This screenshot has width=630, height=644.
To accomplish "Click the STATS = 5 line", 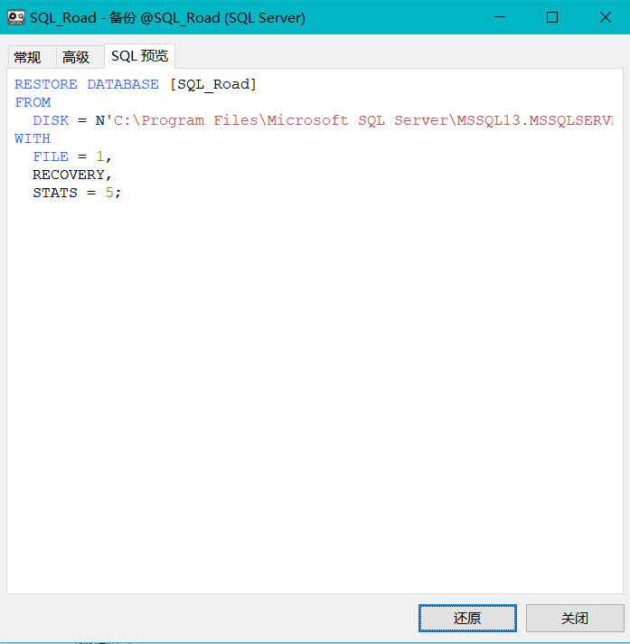I will coord(77,193).
